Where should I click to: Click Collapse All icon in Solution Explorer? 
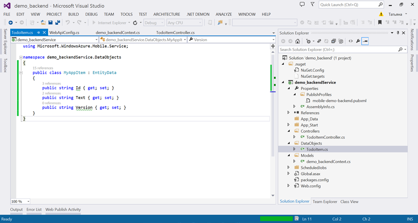click(333, 41)
